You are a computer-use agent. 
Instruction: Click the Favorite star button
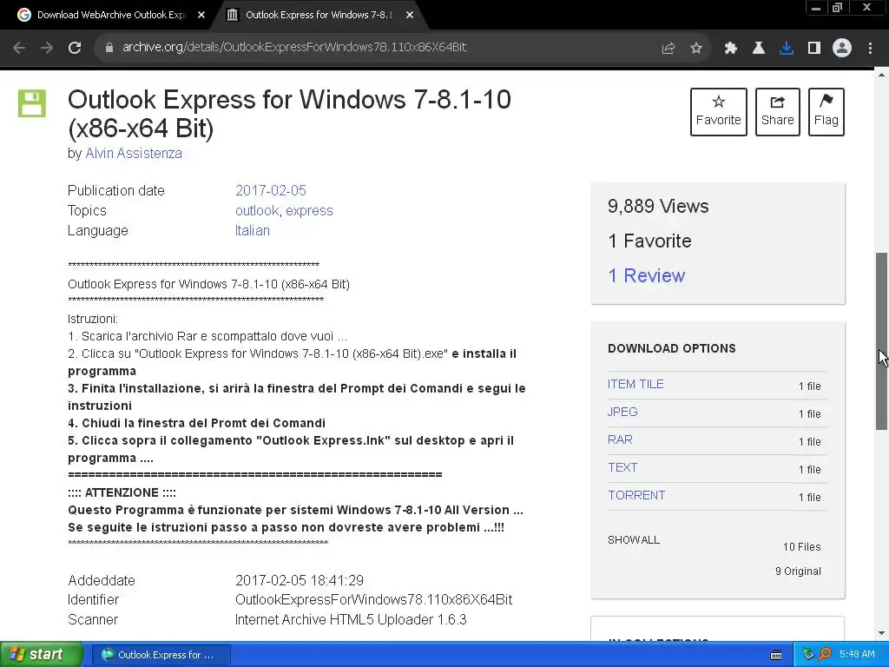coord(718,112)
